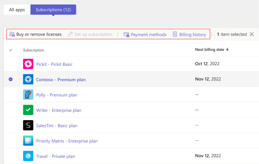Viewport: 259px width, 164px height.
Task: Click the Payment methods card icon
Action: point(127,34)
